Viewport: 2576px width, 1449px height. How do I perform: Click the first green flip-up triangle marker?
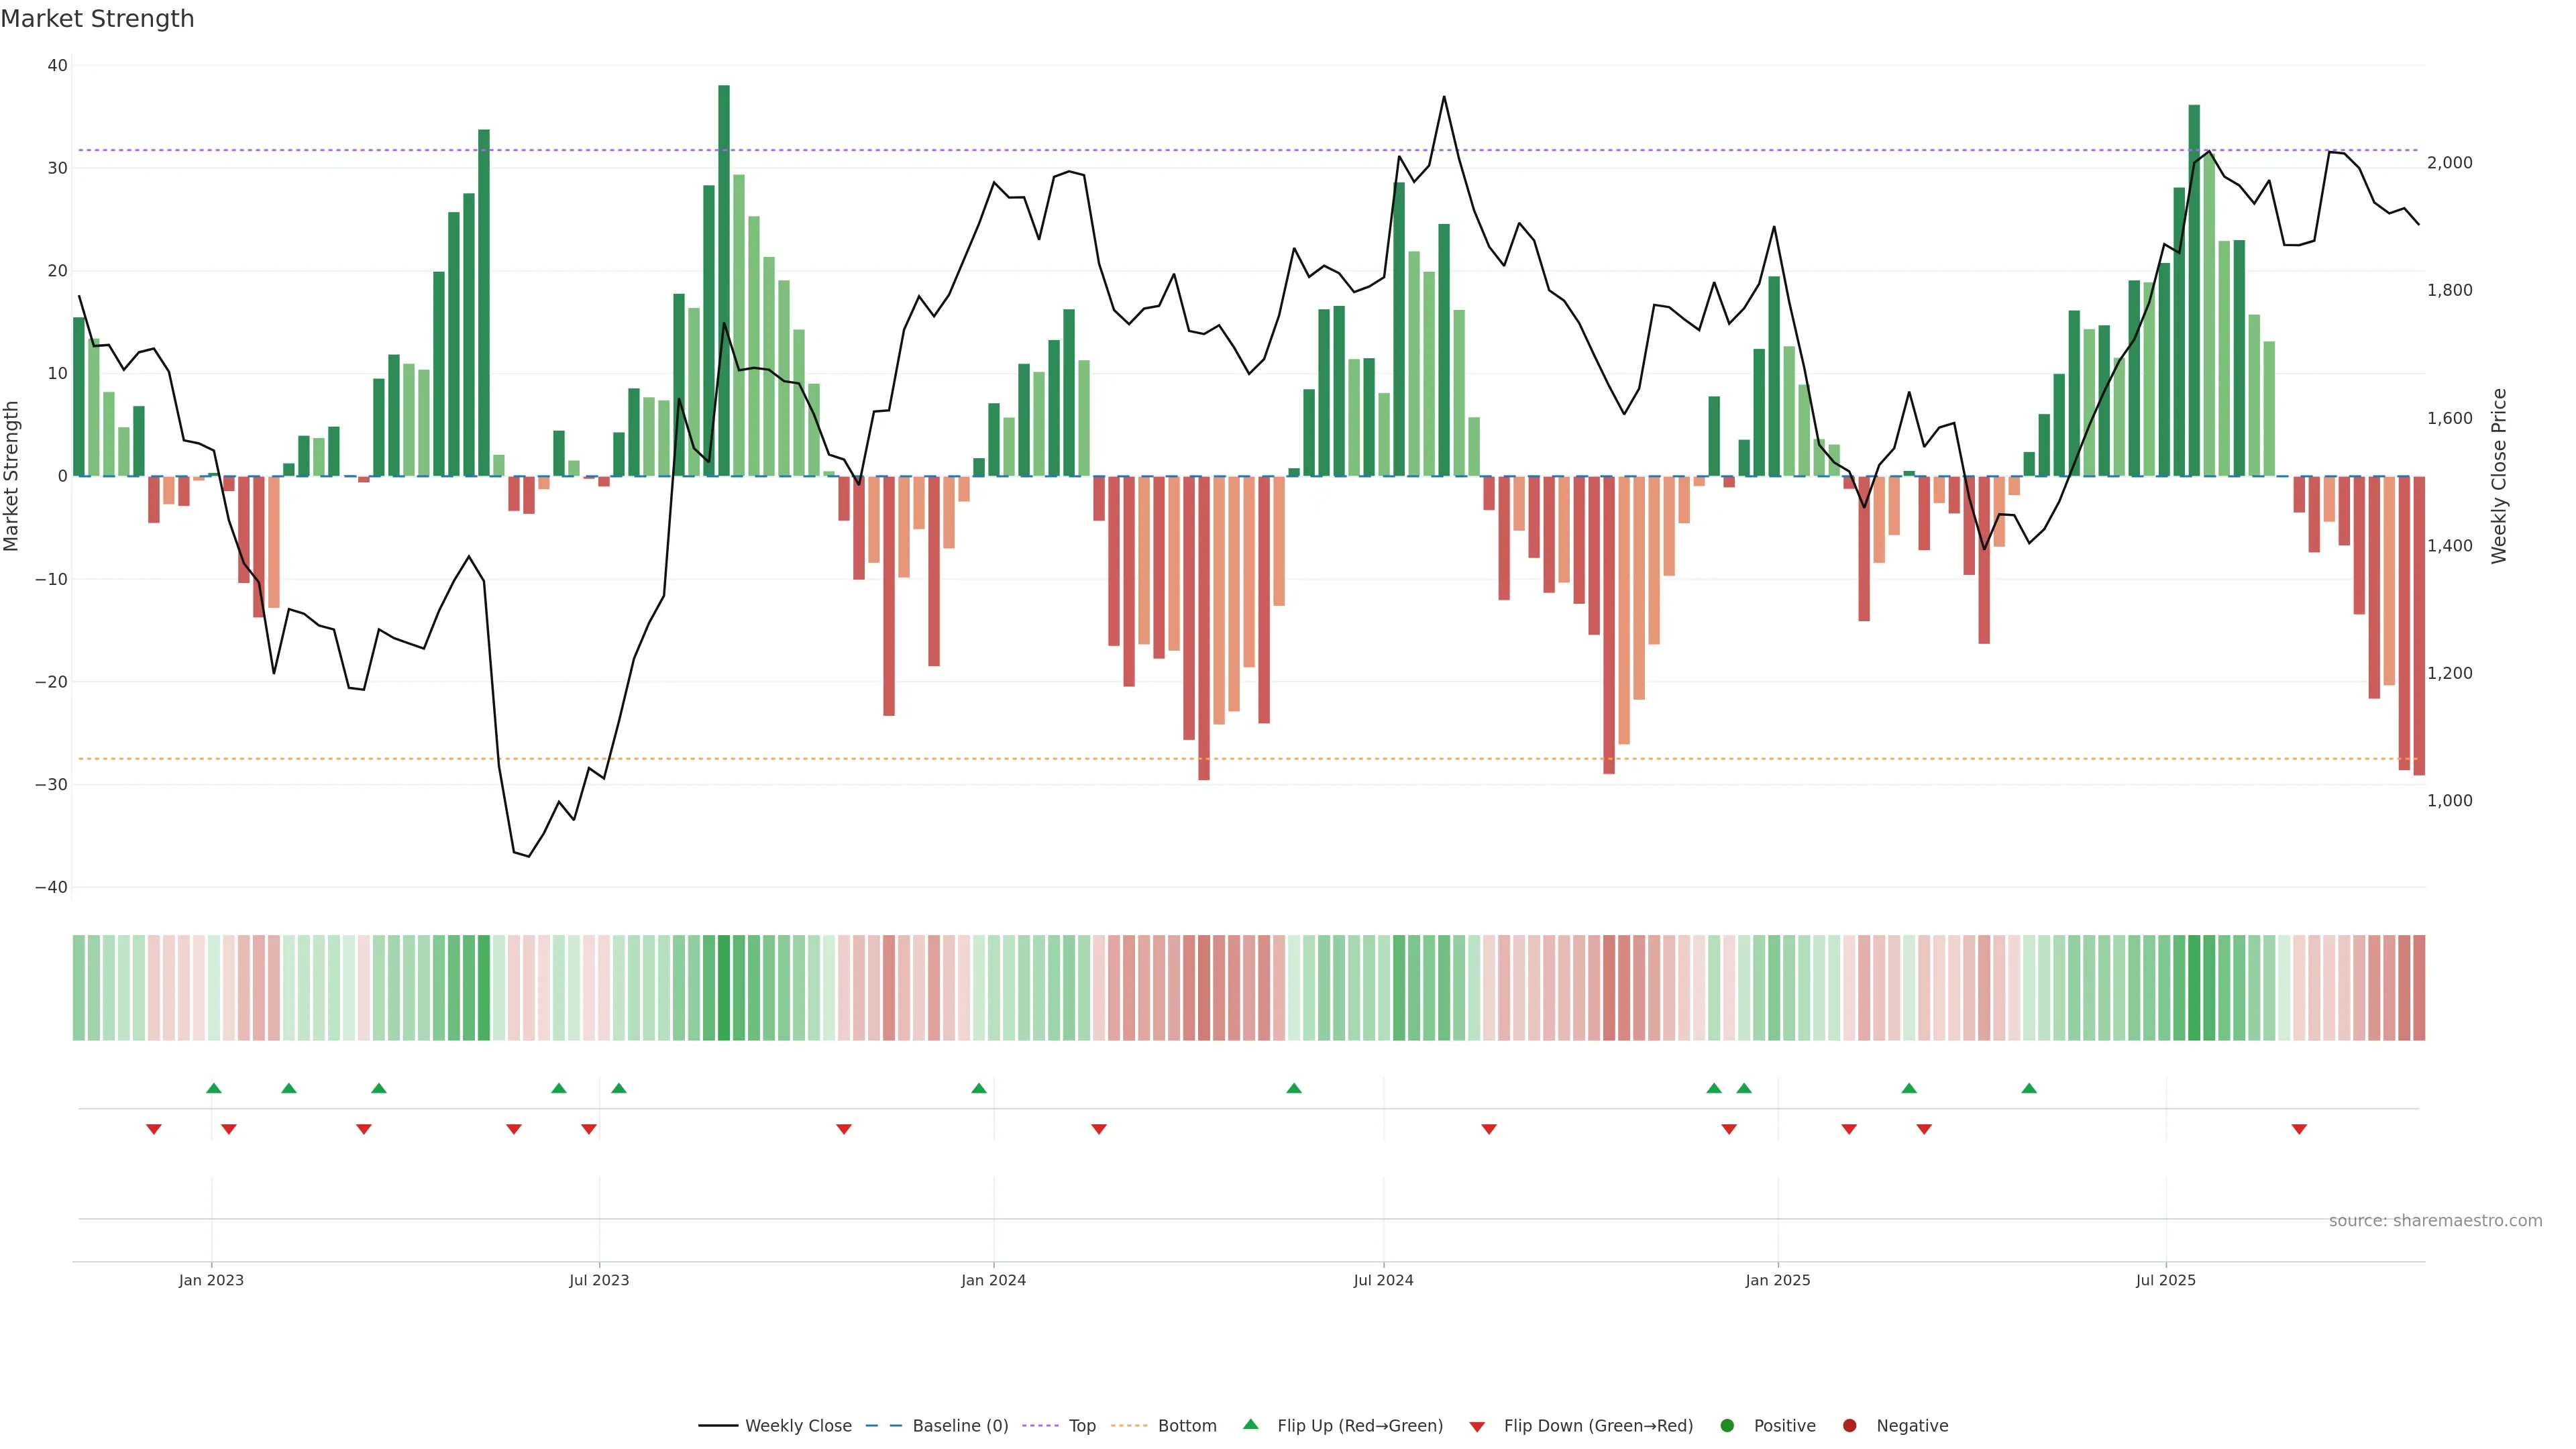pos(214,1088)
